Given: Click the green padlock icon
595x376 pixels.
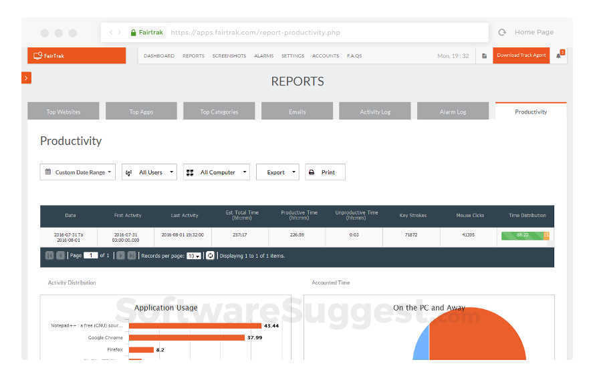Looking at the screenshot, I should pyautogui.click(x=133, y=33).
